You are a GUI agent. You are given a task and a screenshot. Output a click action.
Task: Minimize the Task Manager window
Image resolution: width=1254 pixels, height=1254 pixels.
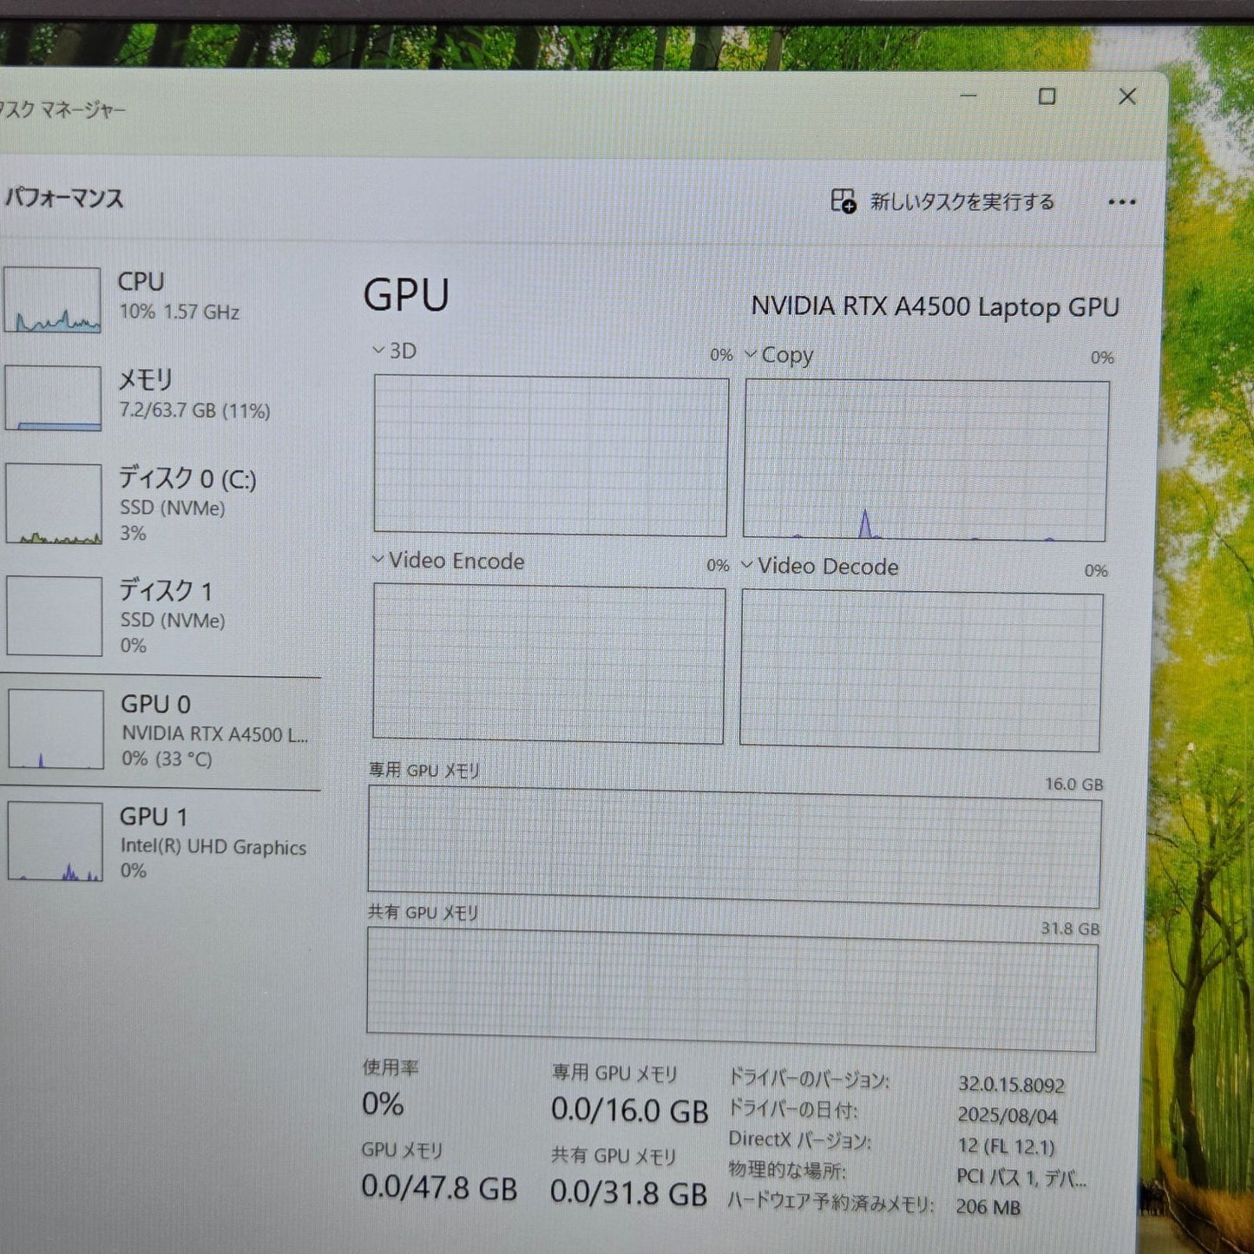[968, 95]
